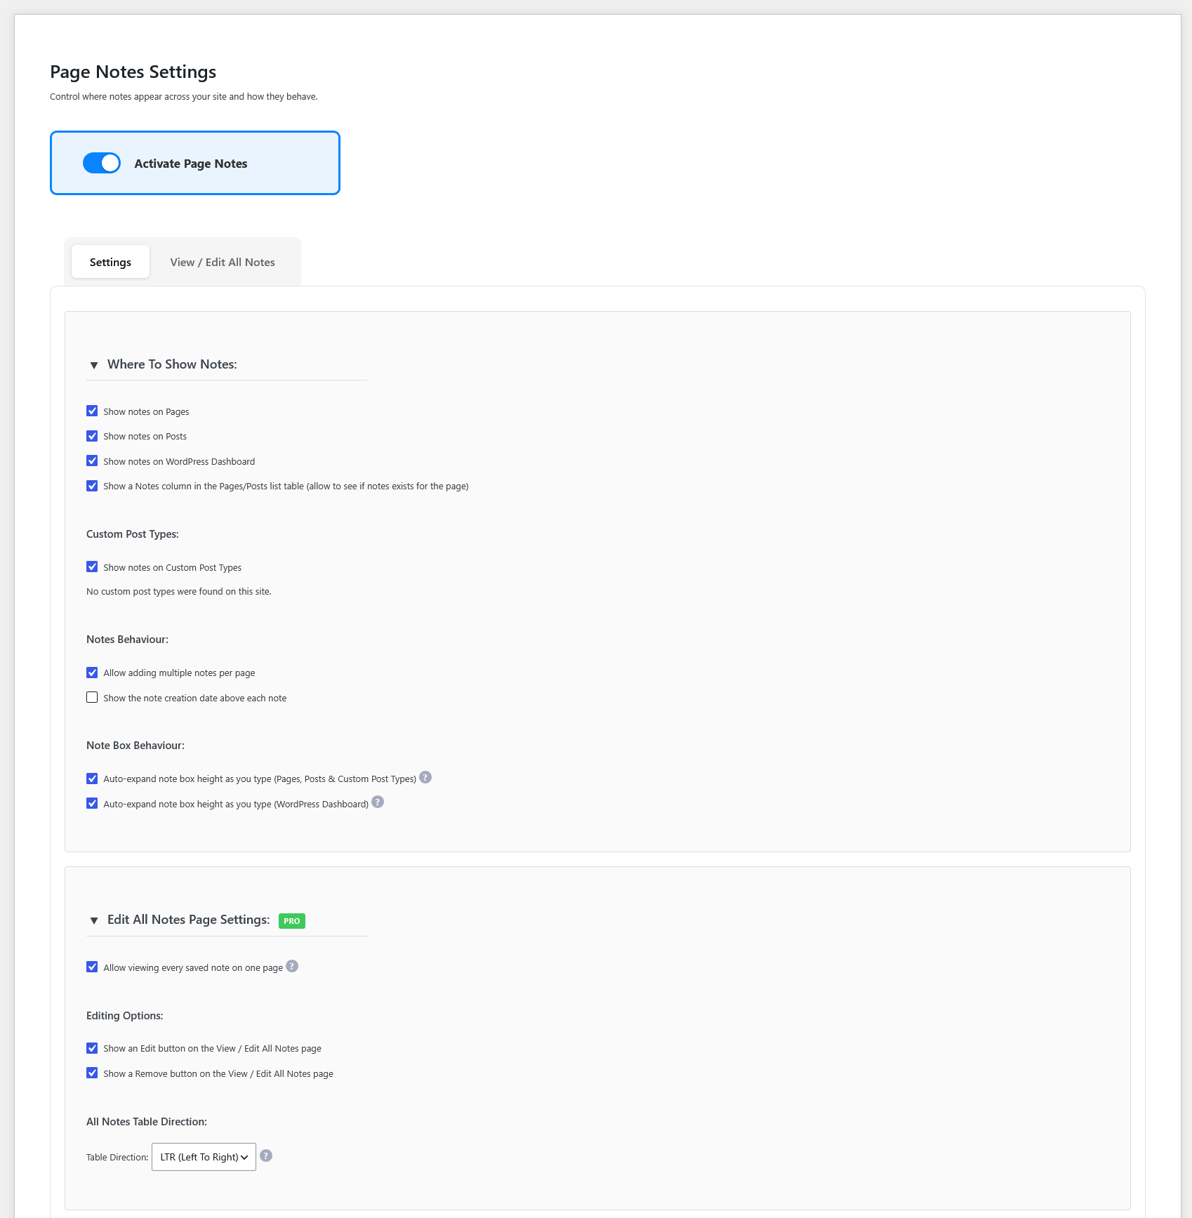
Task: Click help icon for WordPress Dashboard auto-expand
Action: coord(378,802)
